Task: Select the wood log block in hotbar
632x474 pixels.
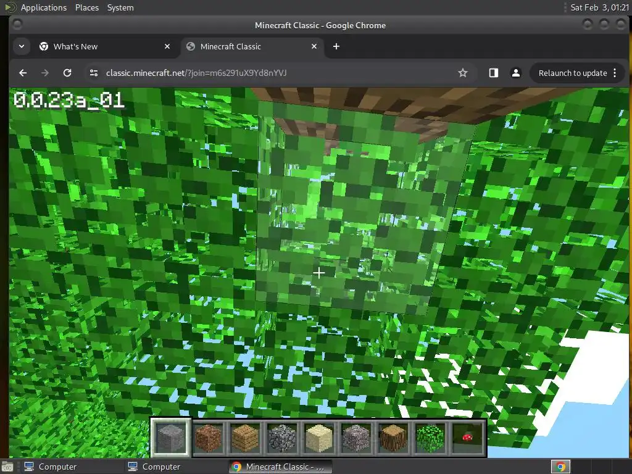Action: pyautogui.click(x=393, y=438)
